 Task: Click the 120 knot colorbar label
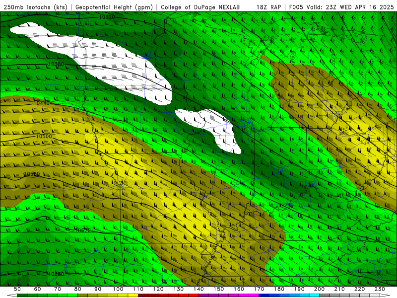pyautogui.click(x=158, y=289)
